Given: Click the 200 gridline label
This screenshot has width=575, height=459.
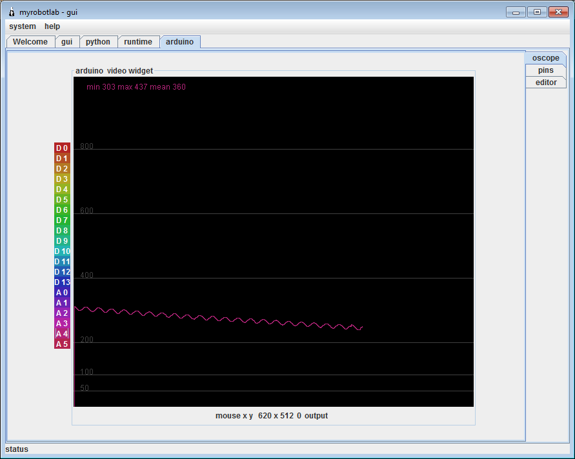Looking at the screenshot, I should pos(86,339).
